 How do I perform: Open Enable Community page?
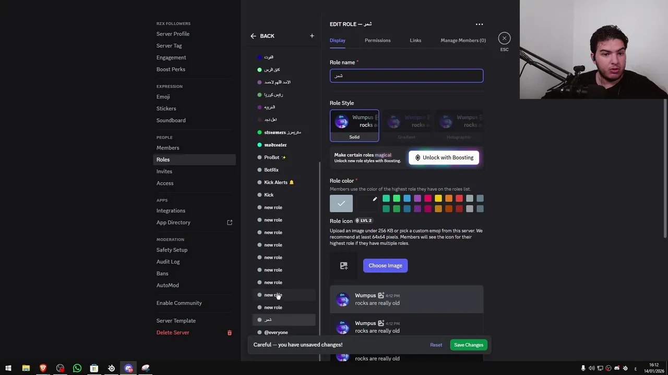(x=194, y=303)
